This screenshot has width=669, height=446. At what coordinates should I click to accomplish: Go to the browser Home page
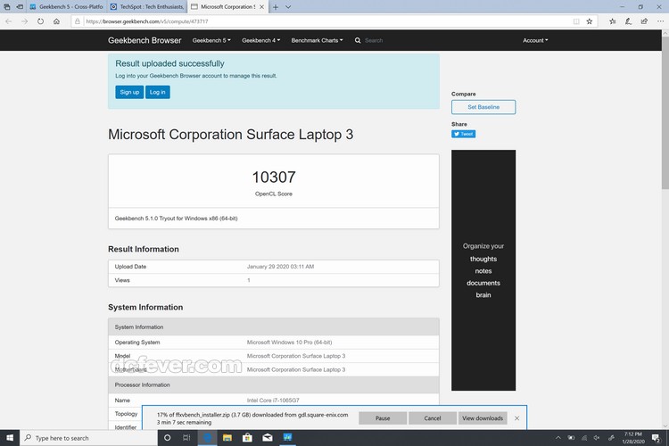point(56,21)
